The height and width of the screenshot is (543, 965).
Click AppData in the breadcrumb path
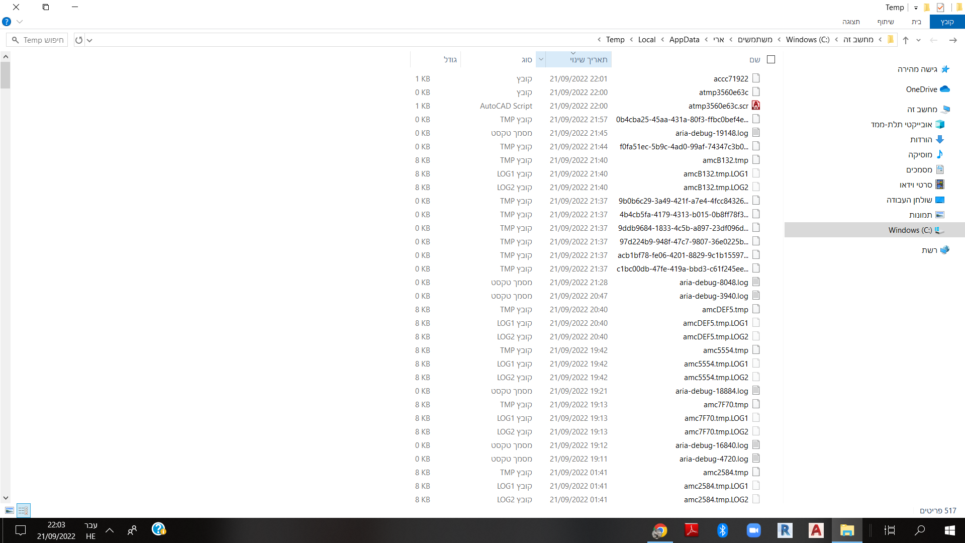(x=684, y=40)
